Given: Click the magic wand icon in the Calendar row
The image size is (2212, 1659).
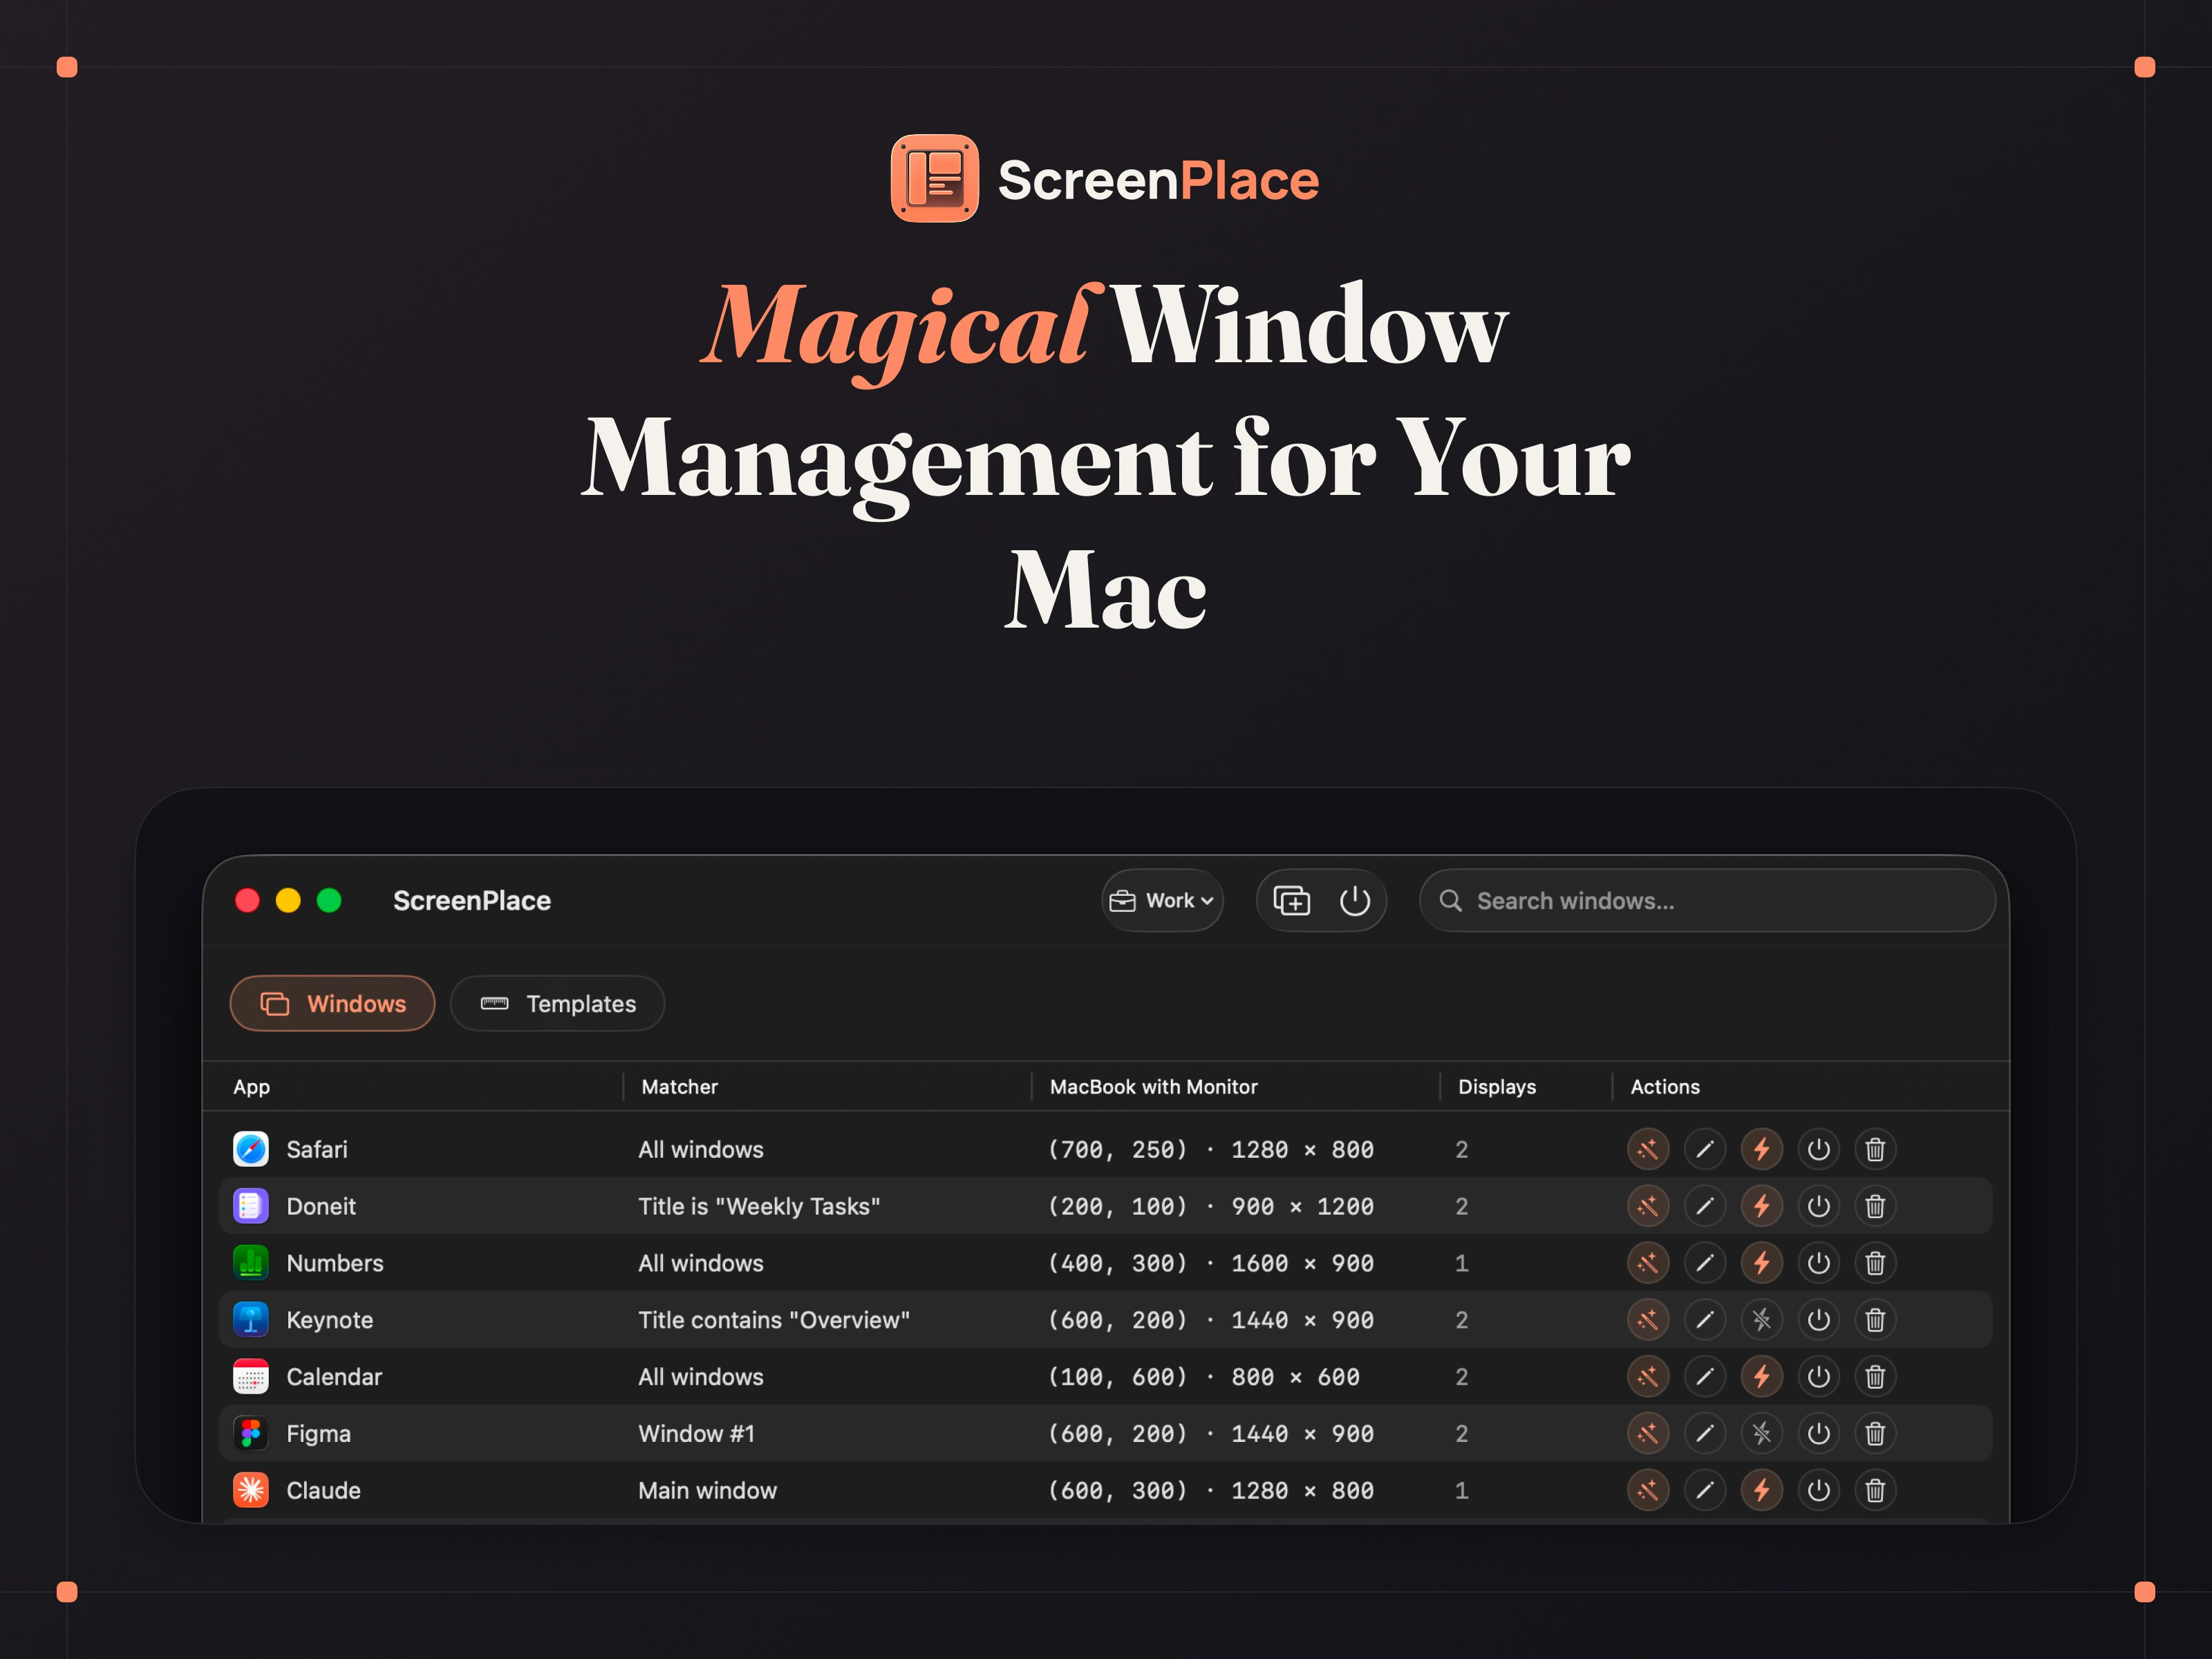Looking at the screenshot, I should point(1648,1377).
